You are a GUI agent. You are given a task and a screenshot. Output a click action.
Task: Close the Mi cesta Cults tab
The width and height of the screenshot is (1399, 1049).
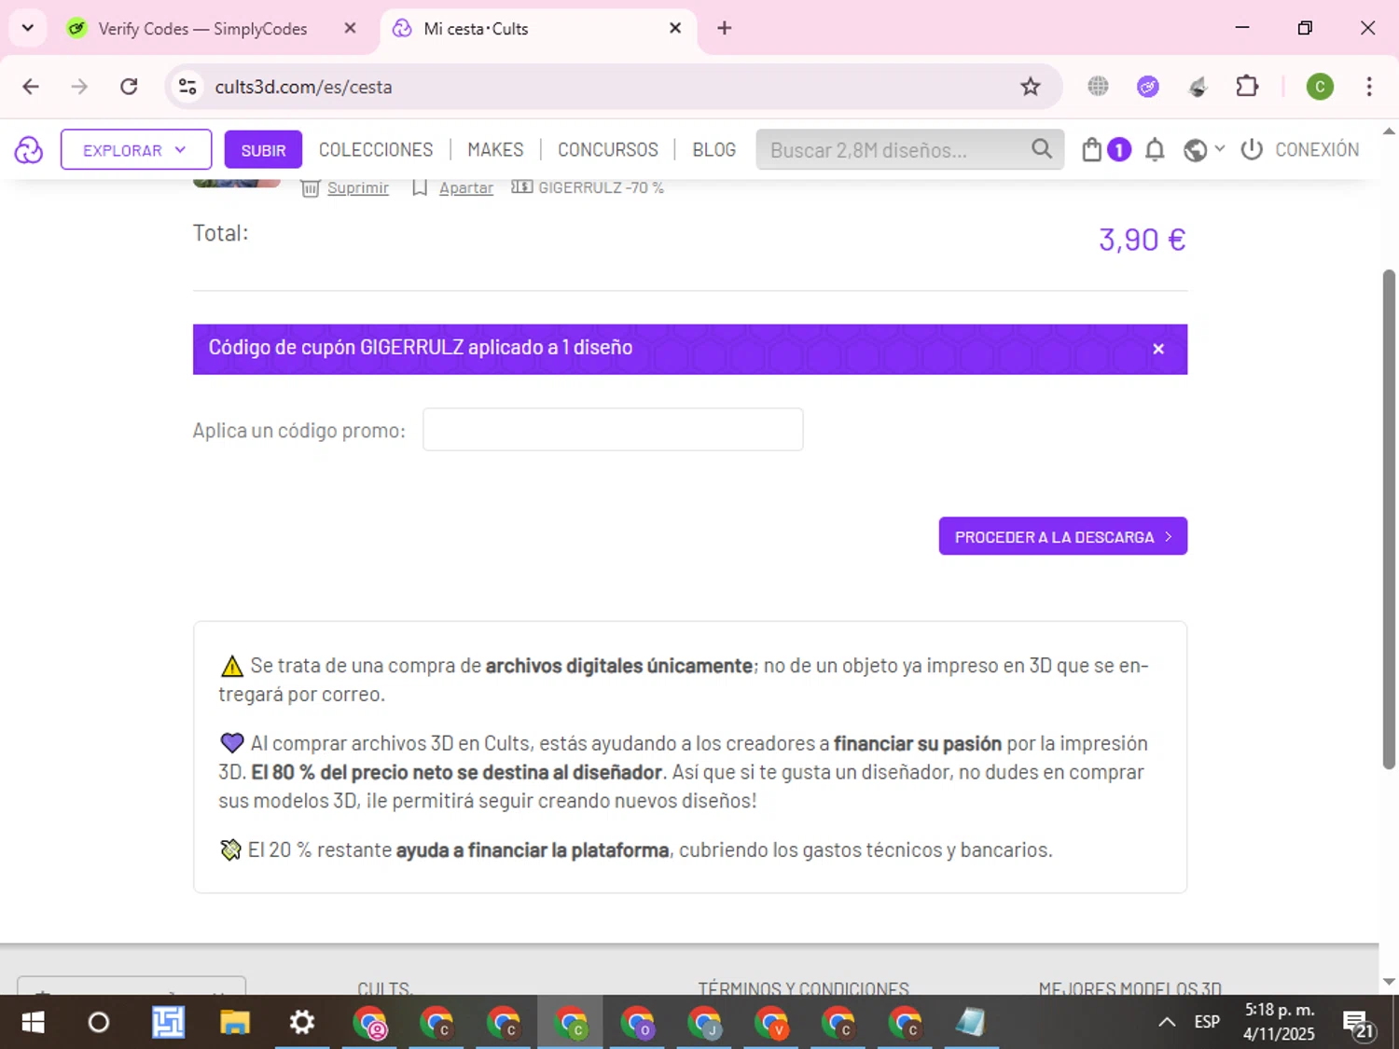point(675,28)
